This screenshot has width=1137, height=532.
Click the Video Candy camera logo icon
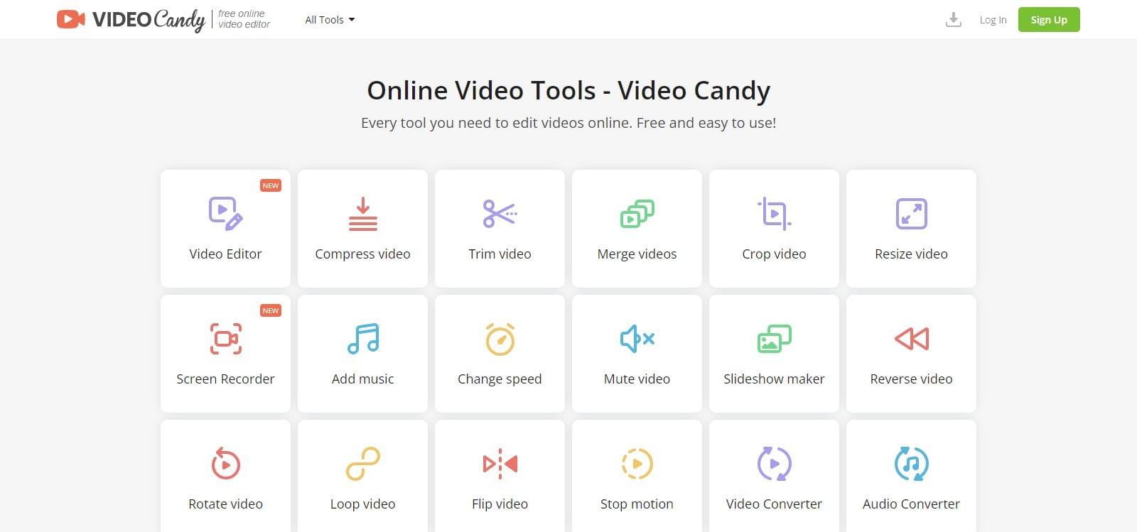[x=71, y=19]
